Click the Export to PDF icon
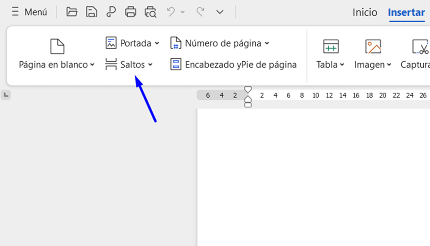The image size is (430, 246). coord(111,12)
